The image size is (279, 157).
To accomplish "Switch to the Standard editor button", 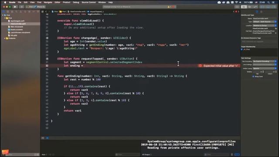I will 244,7.
